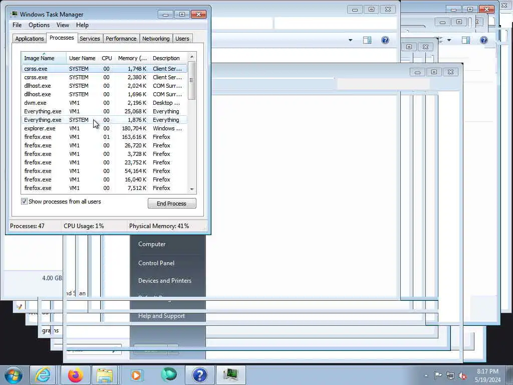This screenshot has height=385, width=513.
Task: Sort by User Name column header
Action: tap(82, 58)
